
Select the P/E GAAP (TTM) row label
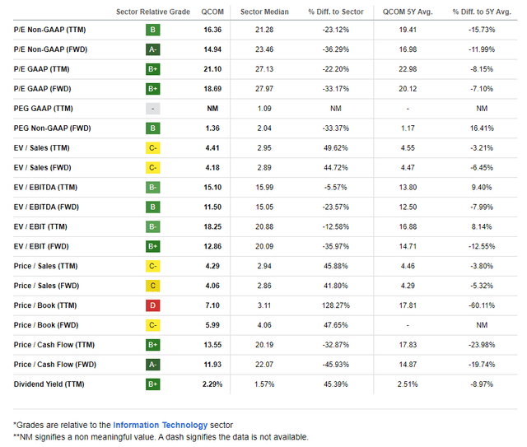coord(42,69)
